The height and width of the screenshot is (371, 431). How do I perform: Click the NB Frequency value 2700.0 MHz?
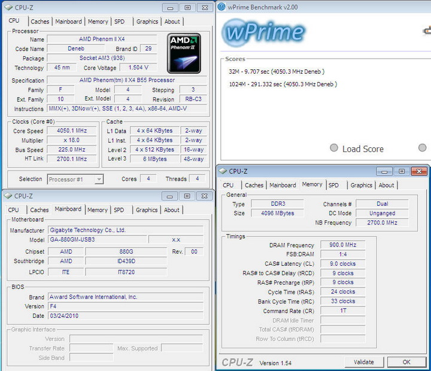(x=382, y=223)
